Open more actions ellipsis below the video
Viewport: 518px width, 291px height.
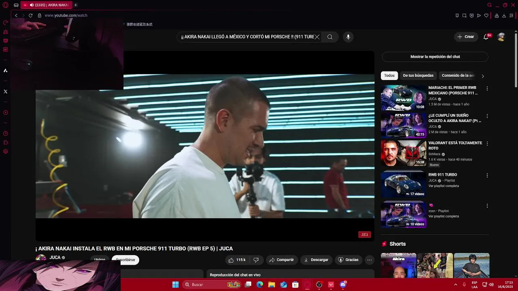(x=369, y=260)
